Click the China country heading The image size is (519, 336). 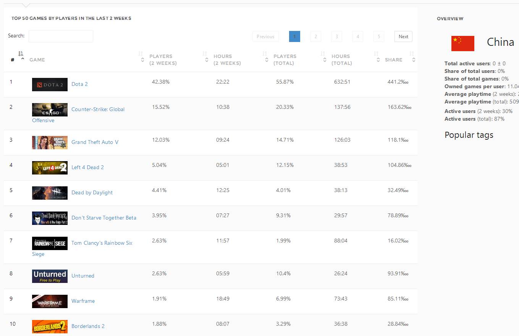(500, 42)
